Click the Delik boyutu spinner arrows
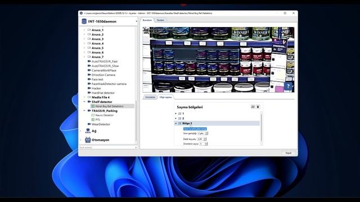Viewport: 360px width, 202px height. pyautogui.click(x=205, y=139)
